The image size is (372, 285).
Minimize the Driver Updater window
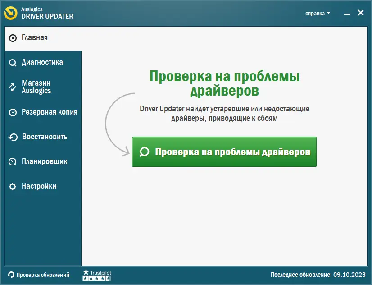click(x=347, y=14)
